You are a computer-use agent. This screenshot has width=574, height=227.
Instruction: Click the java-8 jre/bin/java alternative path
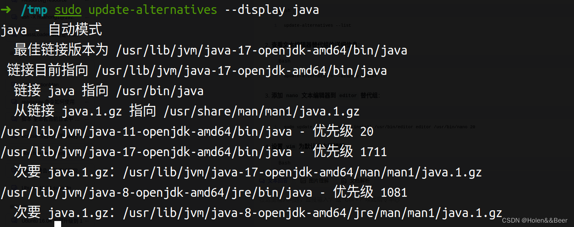[156, 193]
